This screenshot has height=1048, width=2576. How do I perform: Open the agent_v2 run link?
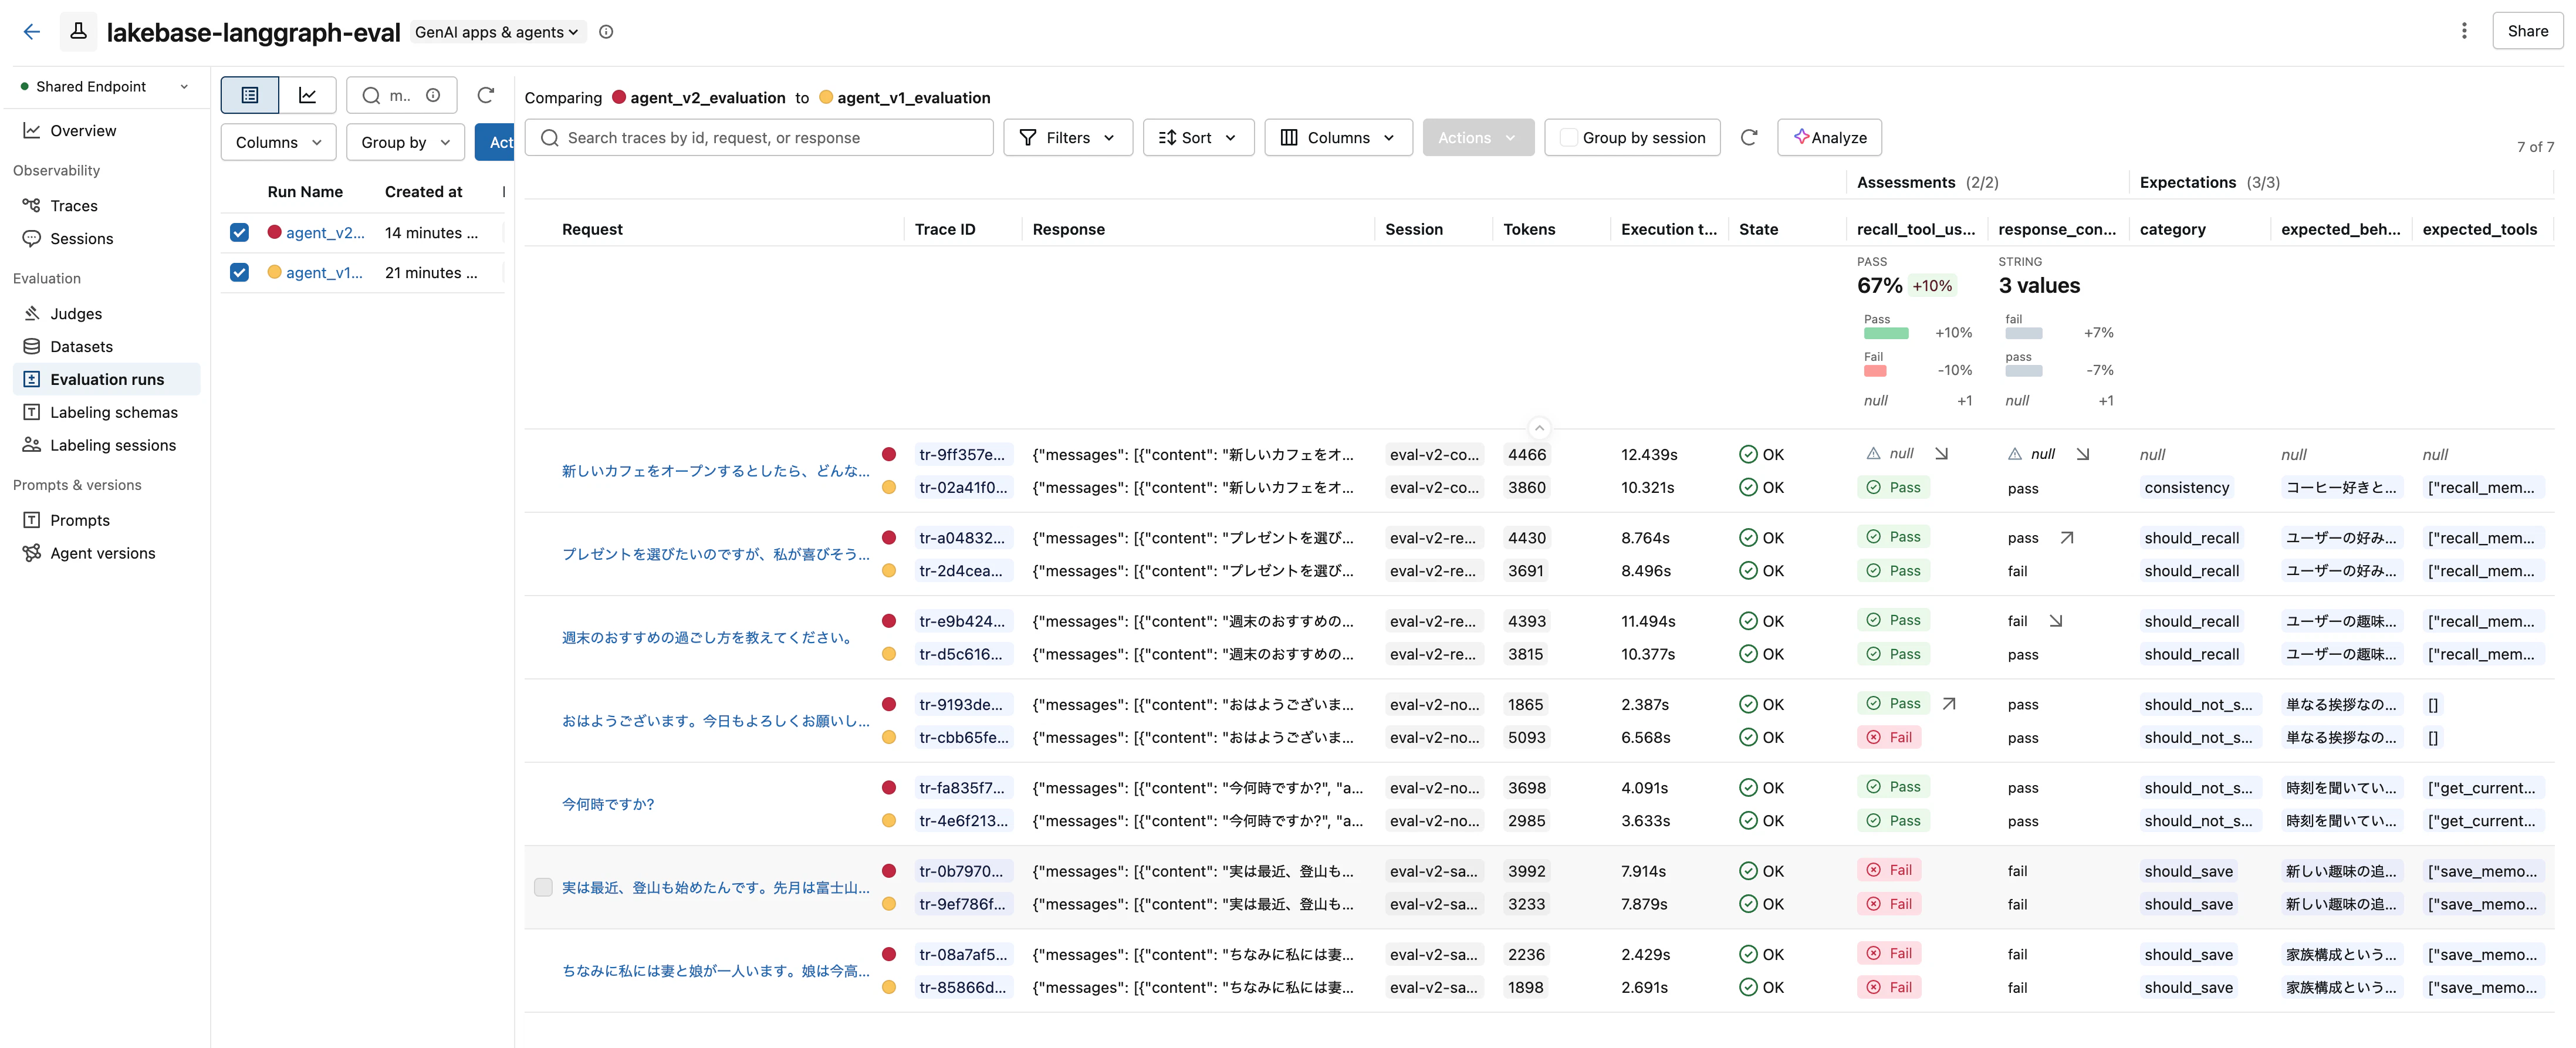pyautogui.click(x=325, y=232)
